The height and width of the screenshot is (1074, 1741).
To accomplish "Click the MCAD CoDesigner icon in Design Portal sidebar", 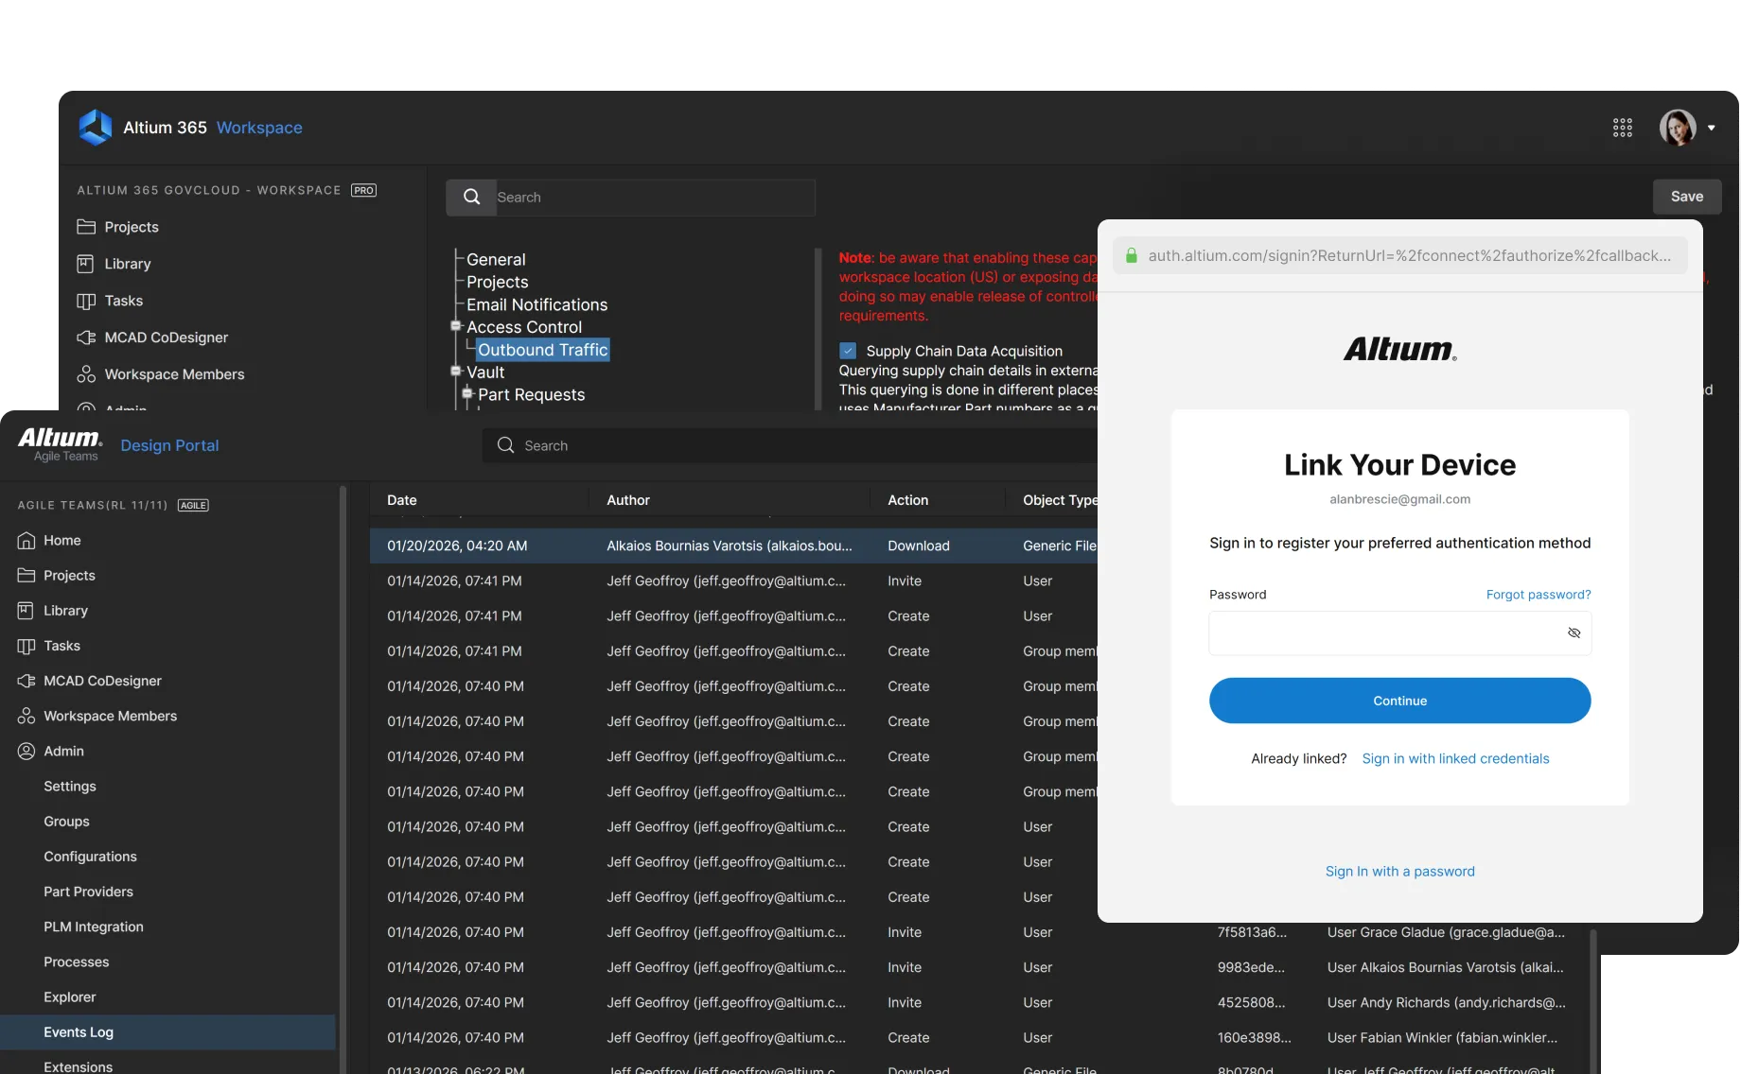I will coord(26,681).
